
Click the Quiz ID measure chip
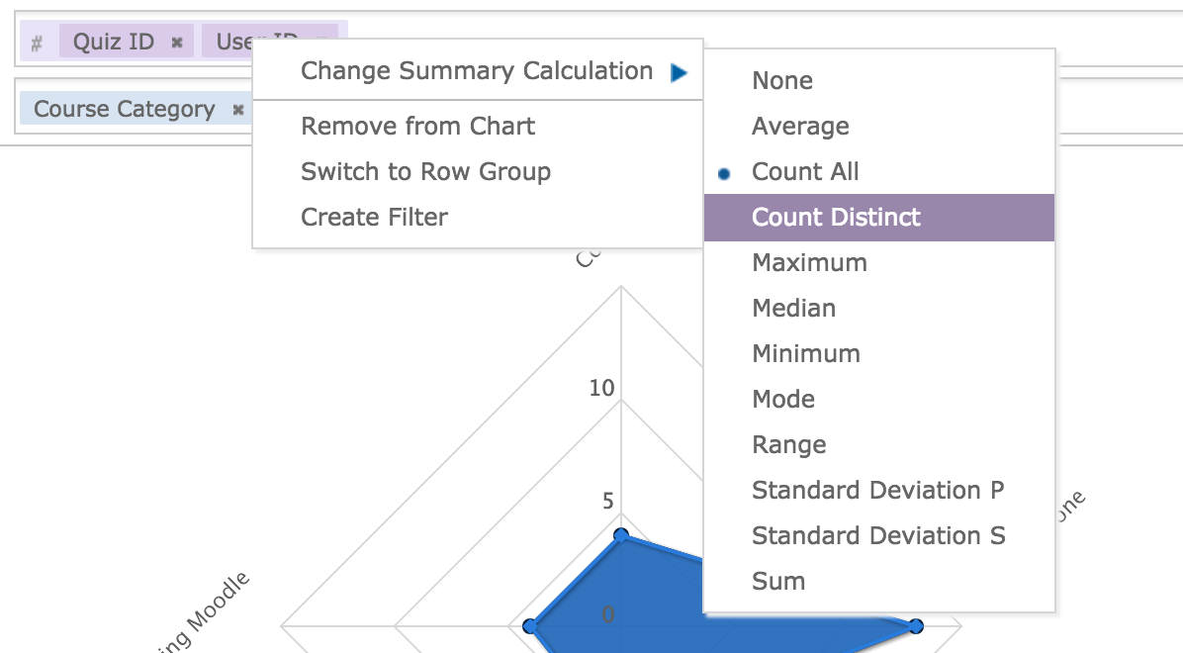(113, 43)
